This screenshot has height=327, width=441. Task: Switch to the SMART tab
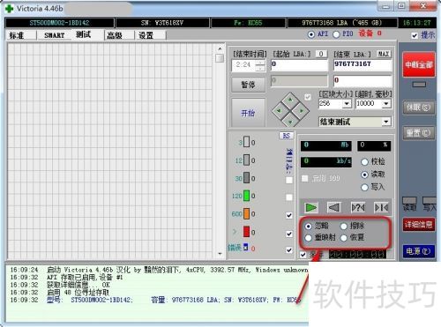54,35
